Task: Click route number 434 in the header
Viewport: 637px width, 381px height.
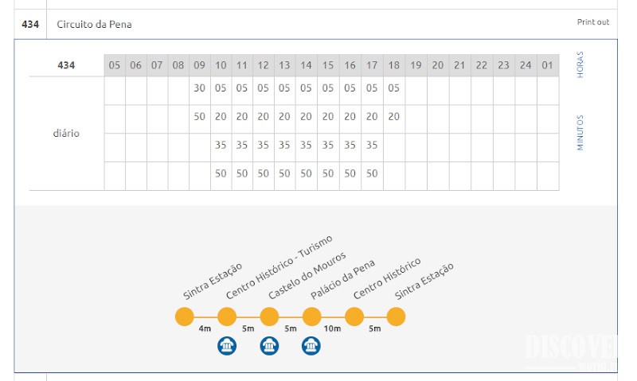Action: 30,25
